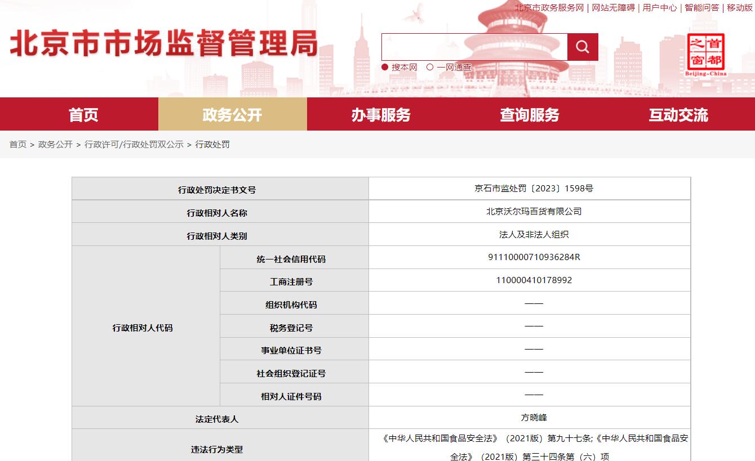
Task: Open 智能问答 top link
Action: [702, 7]
